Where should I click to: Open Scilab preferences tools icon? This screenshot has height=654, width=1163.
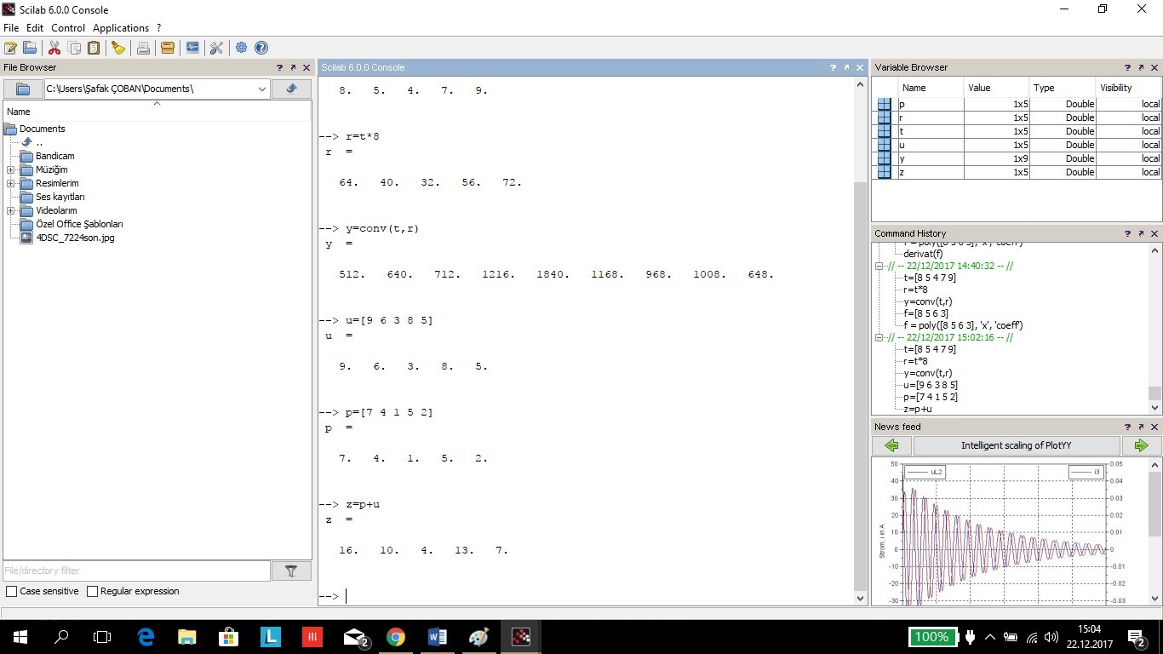coord(216,48)
